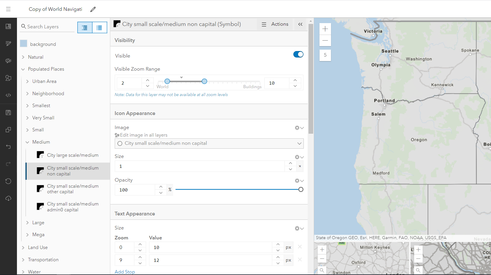491x275 pixels.
Task: Expand the Water layer group
Action: pyautogui.click(x=23, y=272)
